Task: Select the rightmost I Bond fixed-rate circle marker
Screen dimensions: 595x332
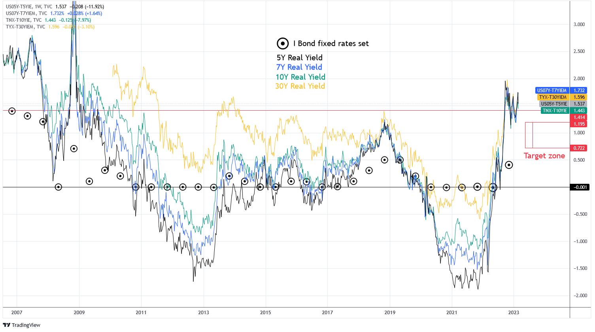Action: click(x=509, y=165)
